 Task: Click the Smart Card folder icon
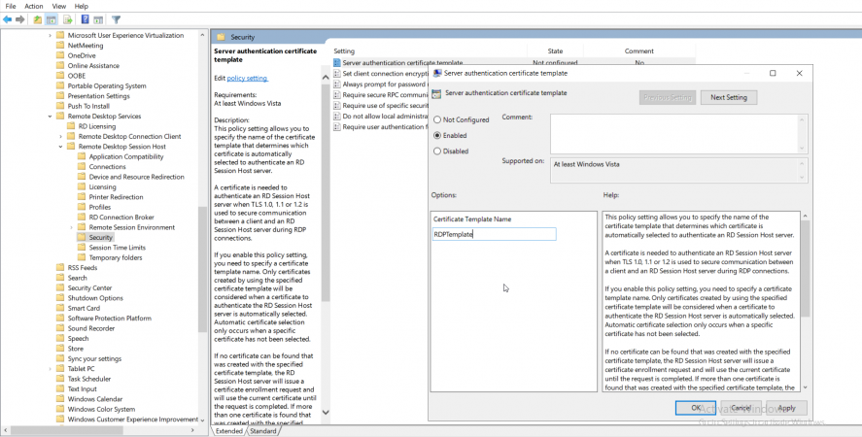(60, 309)
